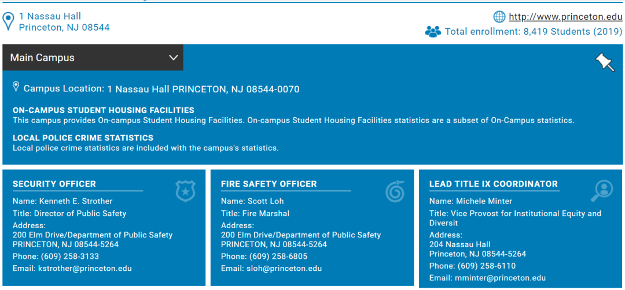Image resolution: width=625 pixels, height=290 pixels.
Task: Click the people icon beside Total enrollment
Action: (x=433, y=32)
